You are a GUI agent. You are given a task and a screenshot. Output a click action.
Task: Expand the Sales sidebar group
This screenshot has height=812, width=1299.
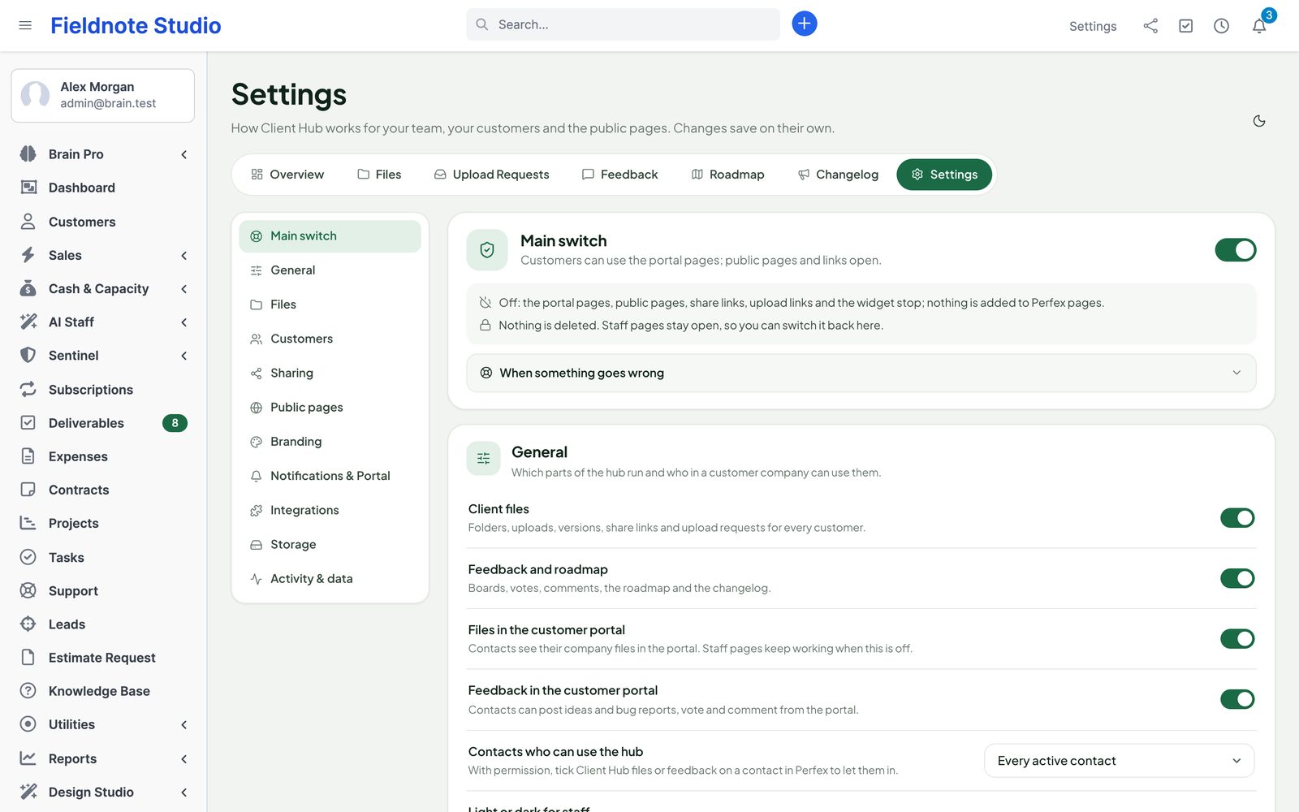tap(103, 255)
